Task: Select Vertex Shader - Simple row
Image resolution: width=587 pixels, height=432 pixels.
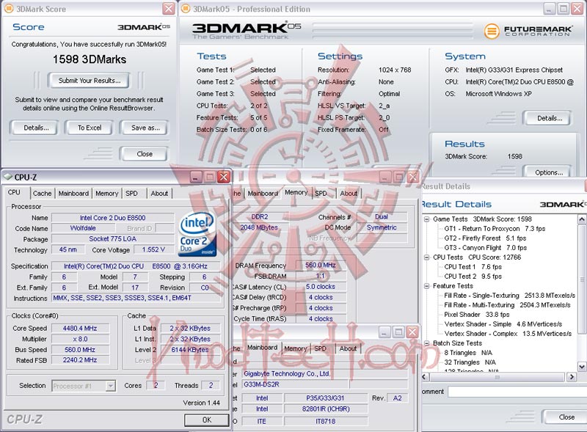Action: (503, 324)
